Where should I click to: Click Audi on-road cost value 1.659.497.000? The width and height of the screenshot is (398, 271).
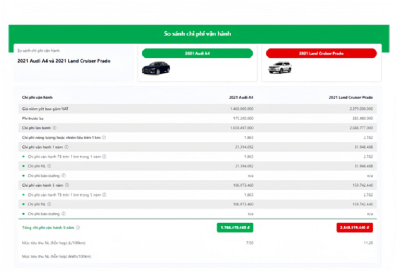tap(242, 128)
